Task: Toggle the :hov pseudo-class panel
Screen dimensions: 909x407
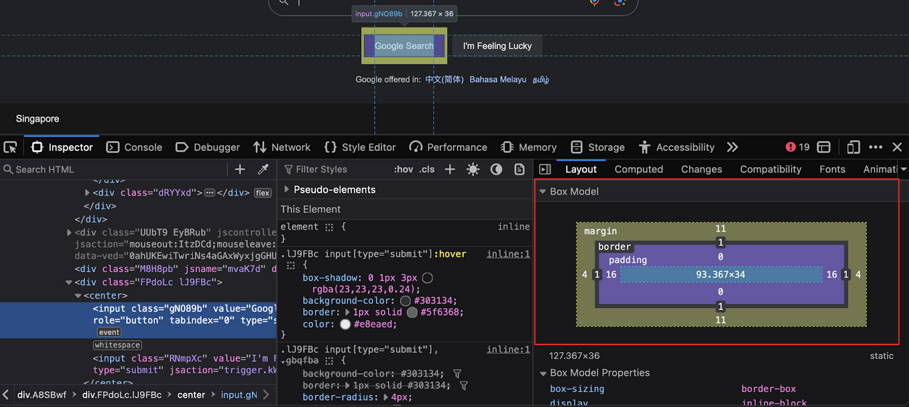Action: (403, 169)
